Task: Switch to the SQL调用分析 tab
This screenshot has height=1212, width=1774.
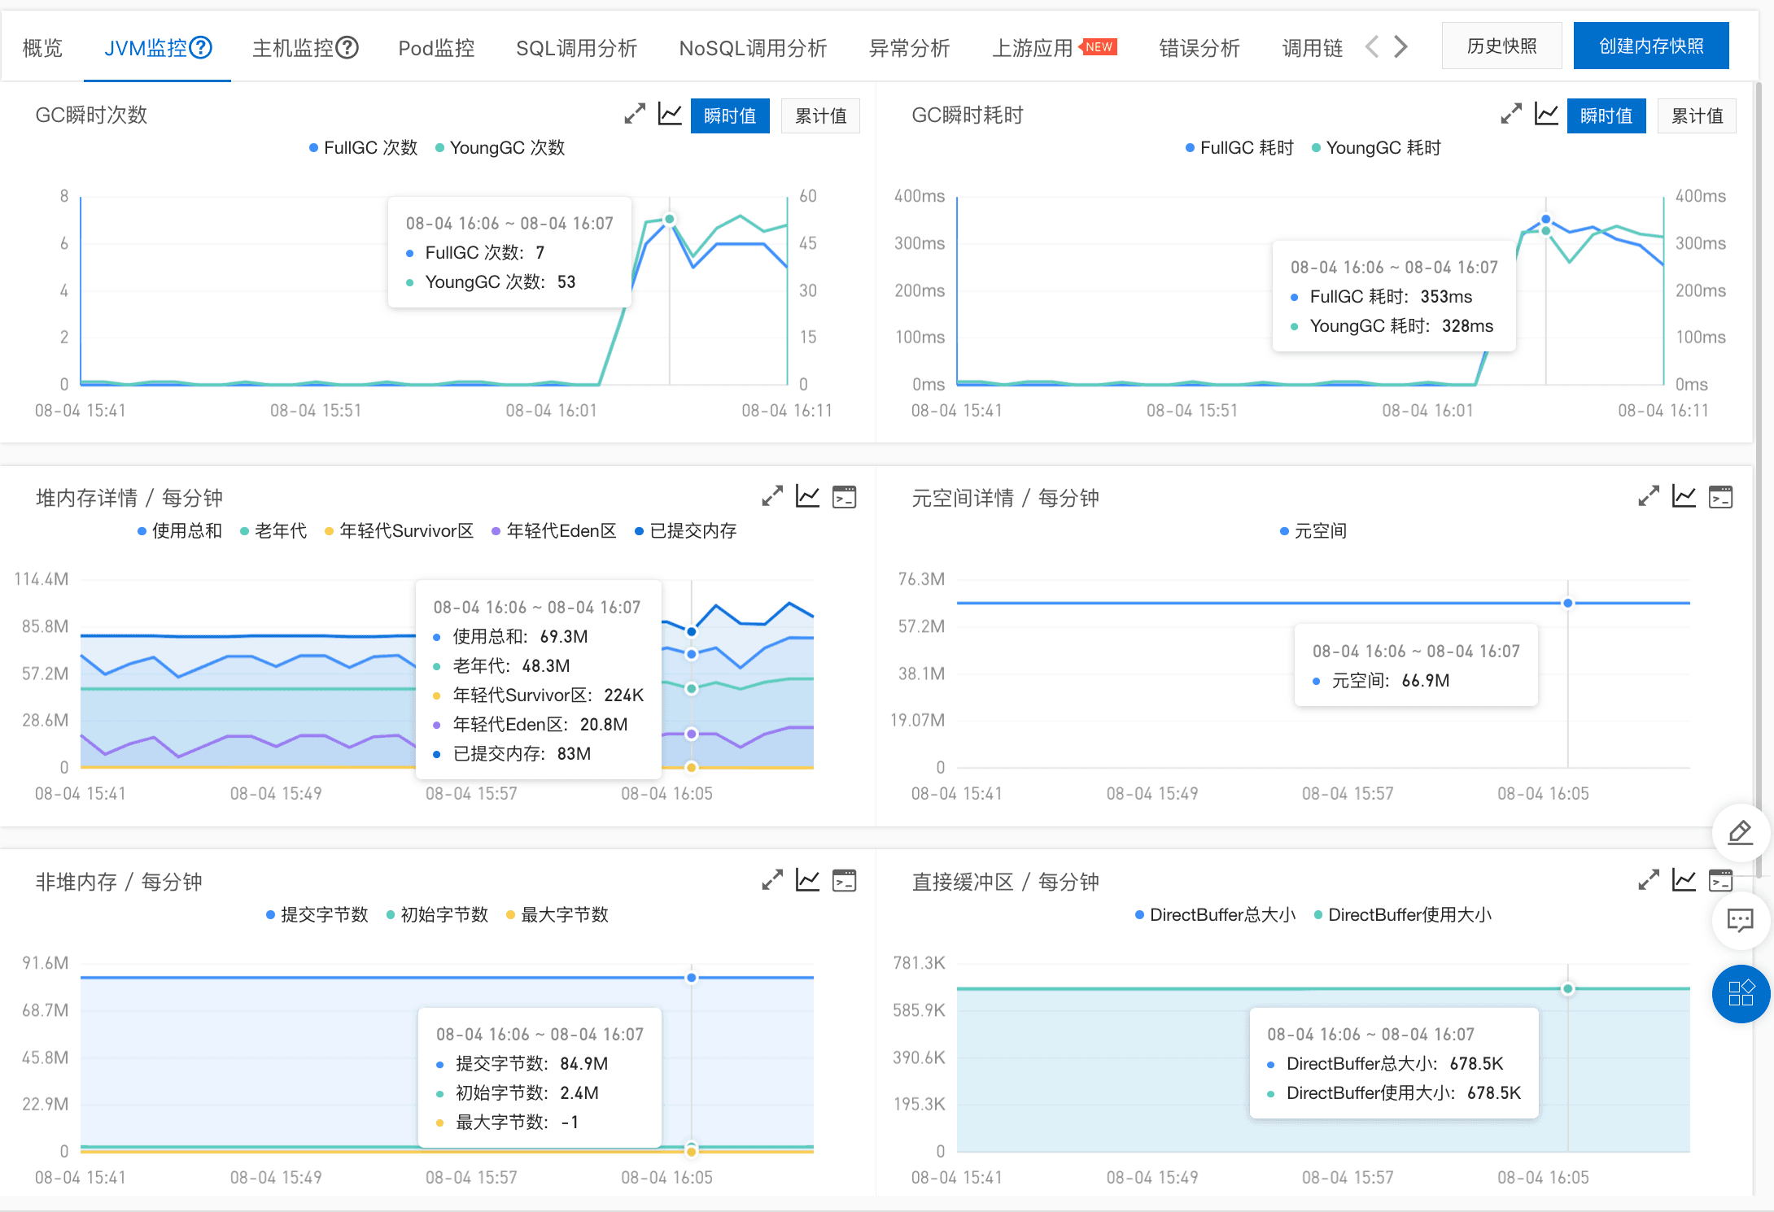Action: click(x=576, y=49)
